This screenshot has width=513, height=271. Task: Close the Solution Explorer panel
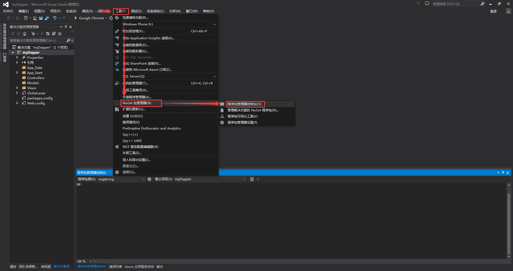click(71, 27)
